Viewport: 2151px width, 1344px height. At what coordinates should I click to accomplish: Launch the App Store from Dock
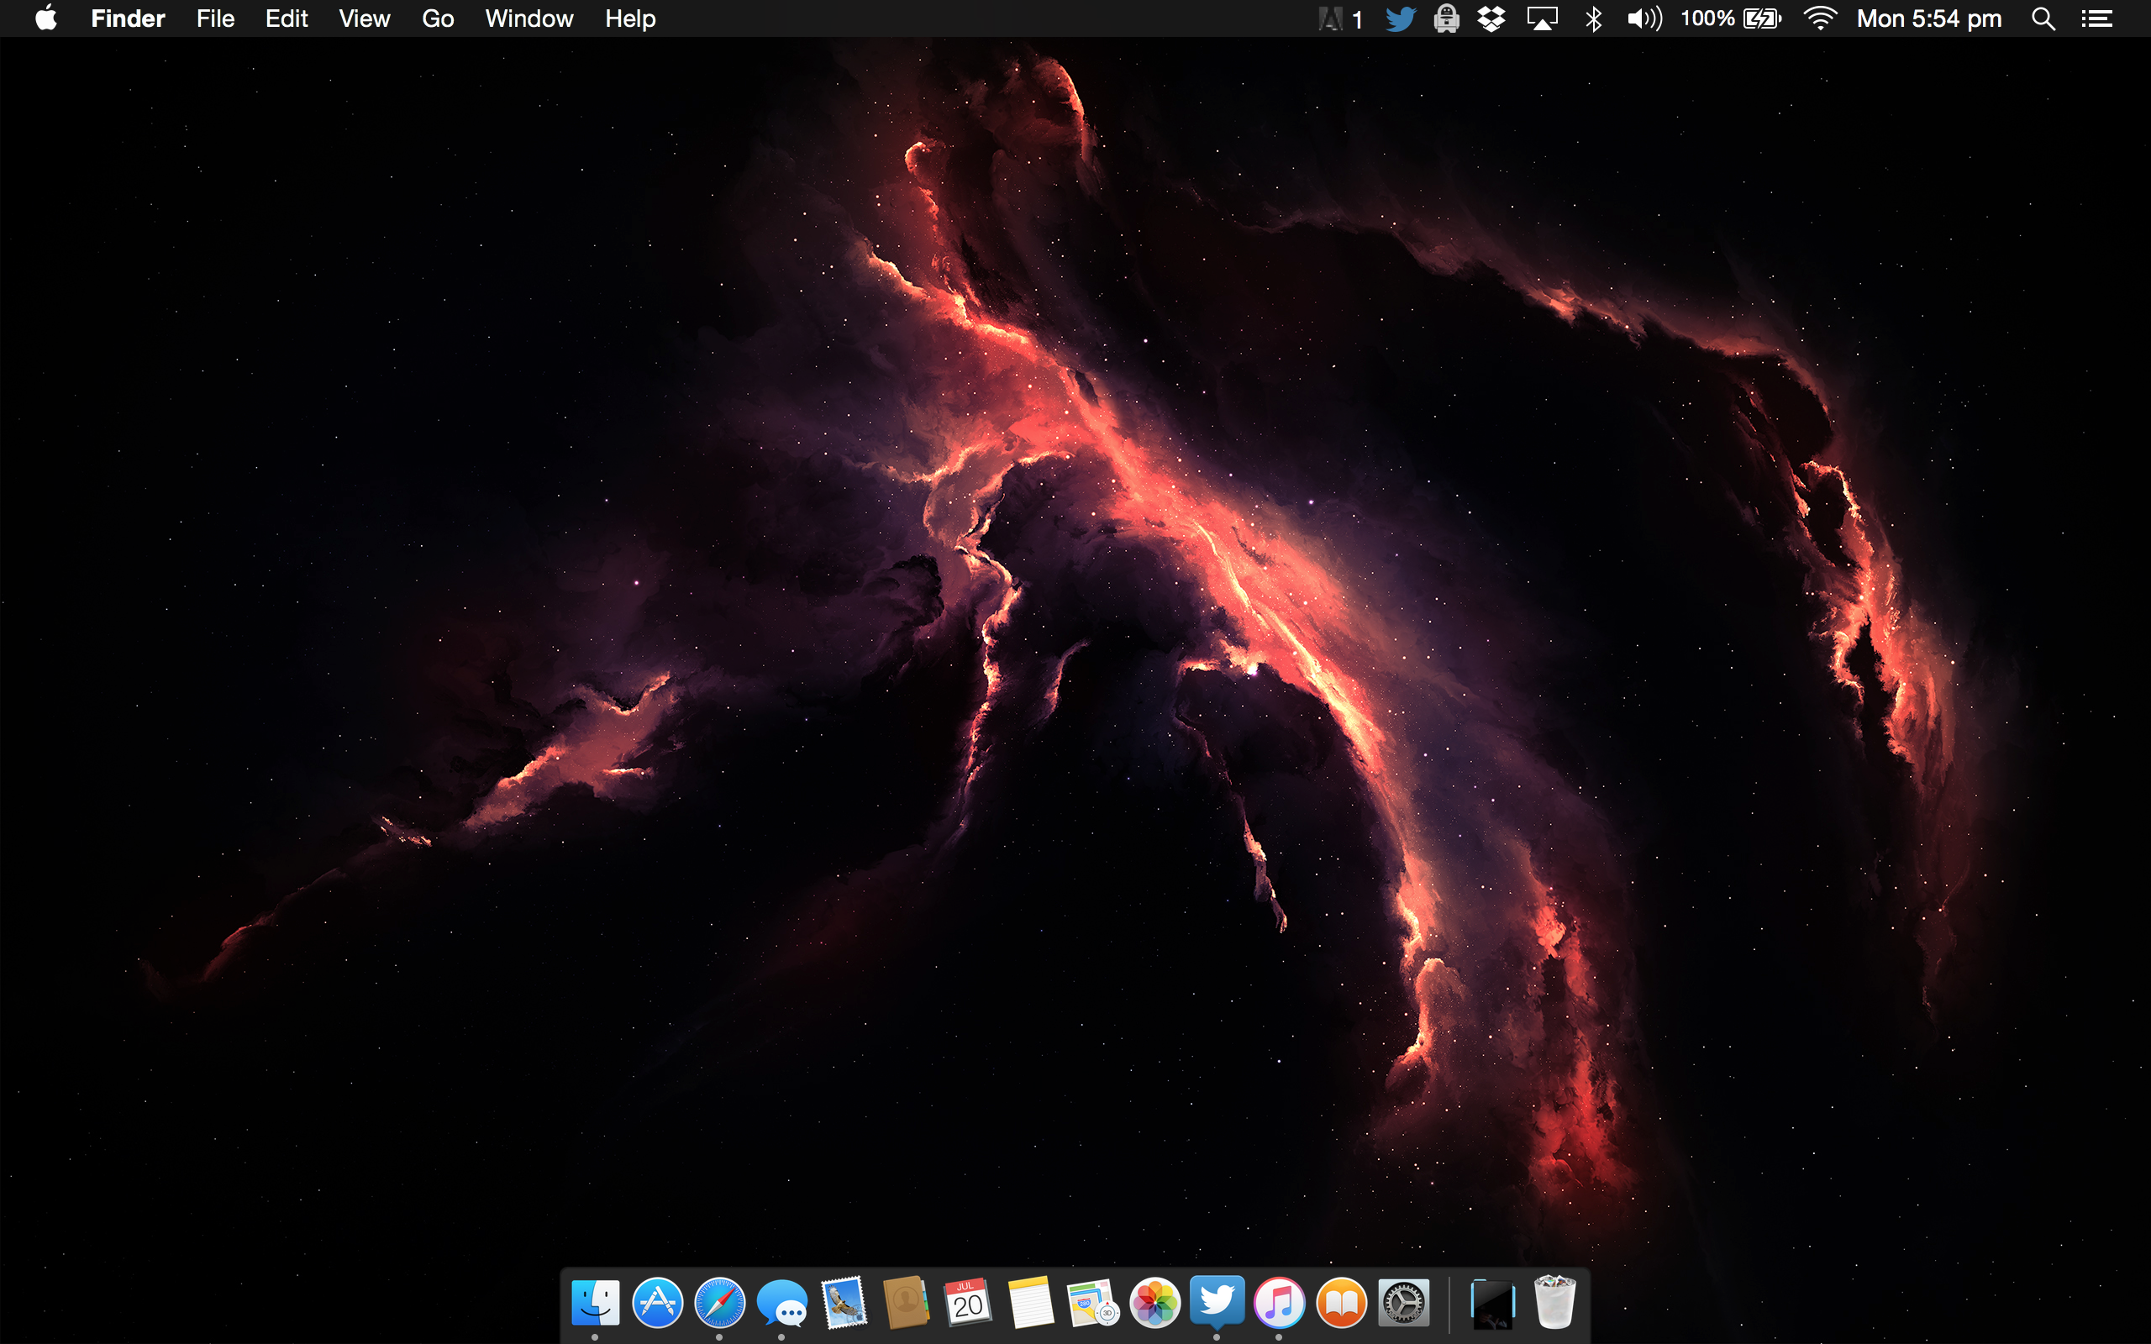tap(657, 1303)
